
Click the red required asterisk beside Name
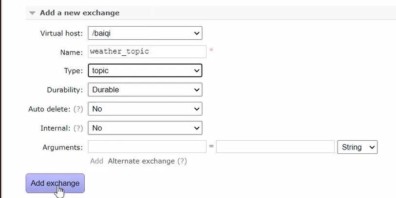[211, 50]
